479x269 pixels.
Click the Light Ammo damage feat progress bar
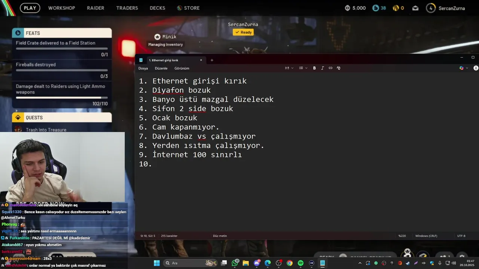[62, 98]
